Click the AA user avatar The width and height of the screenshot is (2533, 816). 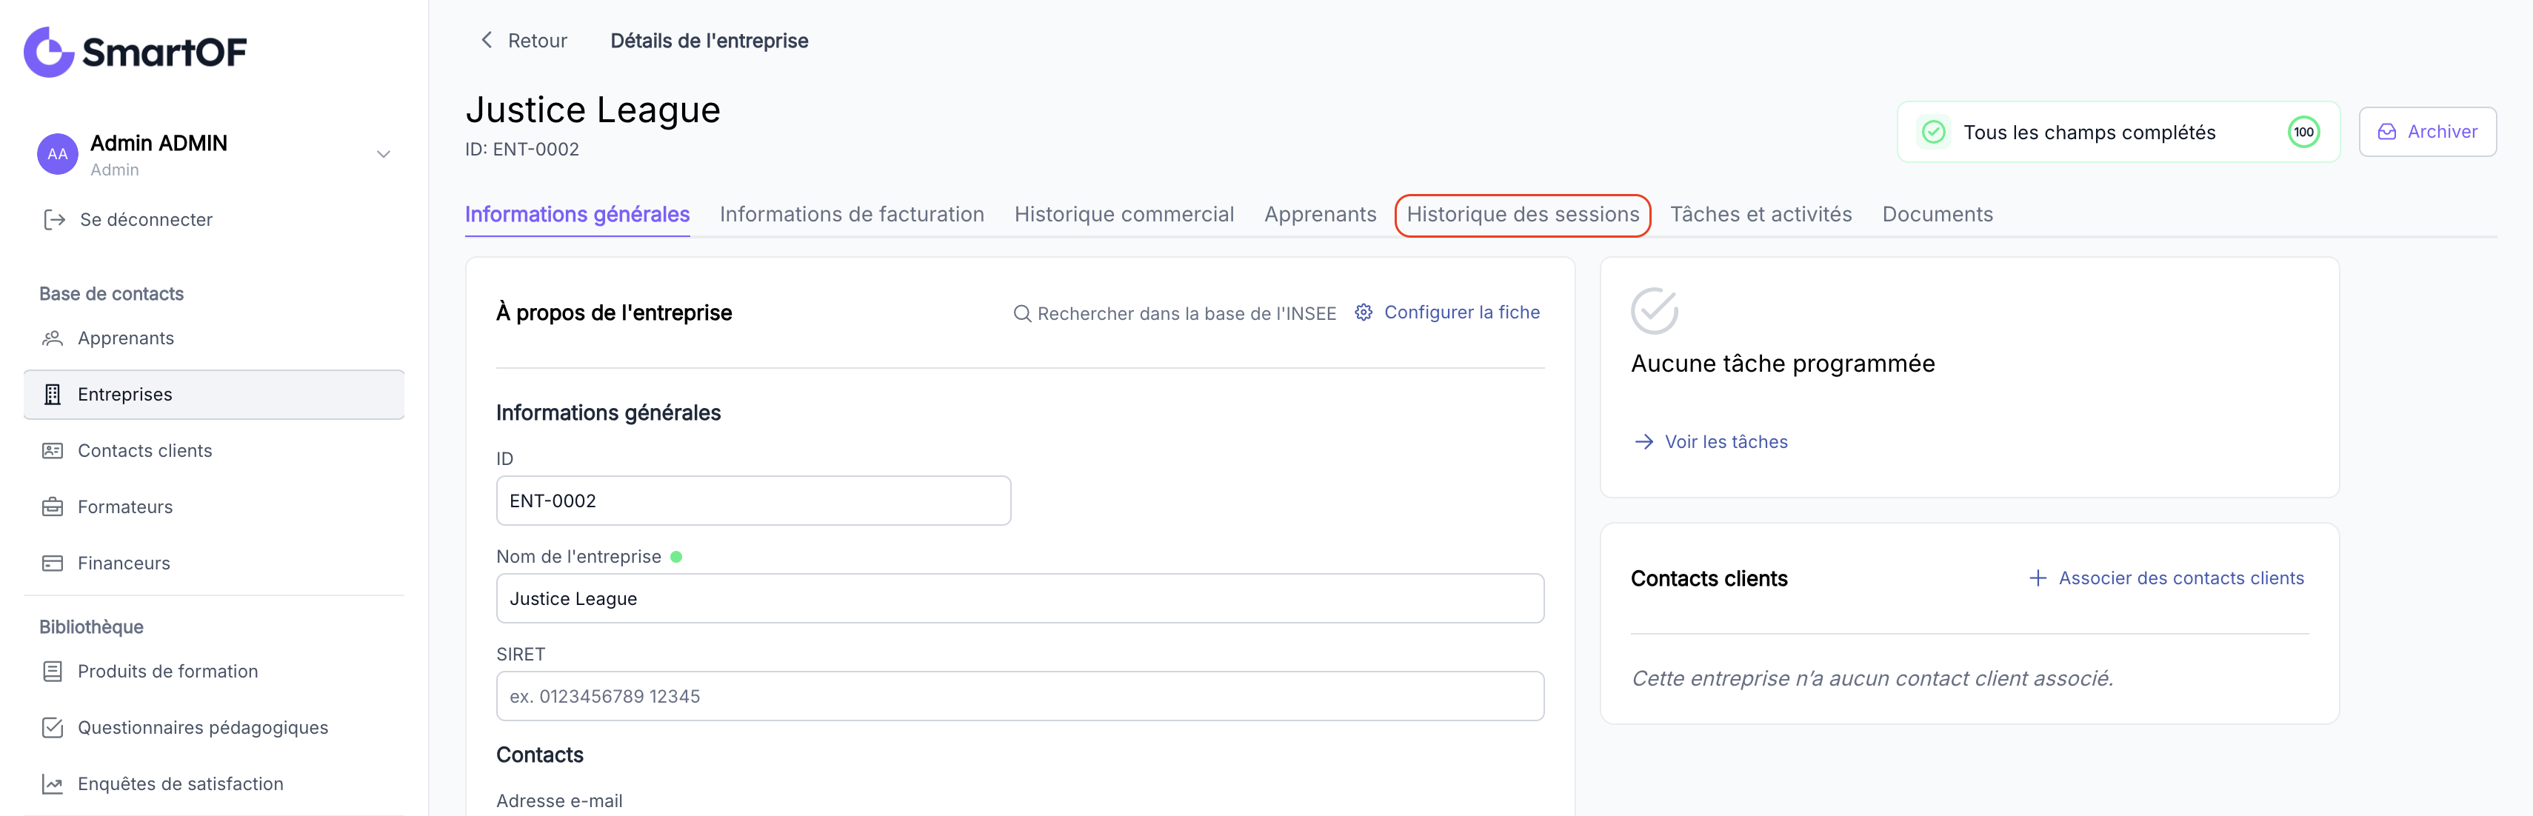58,154
